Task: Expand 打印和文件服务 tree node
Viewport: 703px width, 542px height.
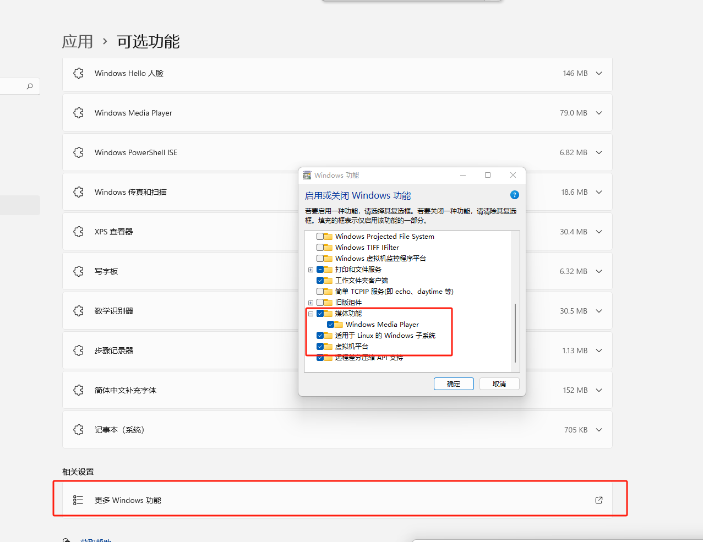Action: [x=310, y=270]
